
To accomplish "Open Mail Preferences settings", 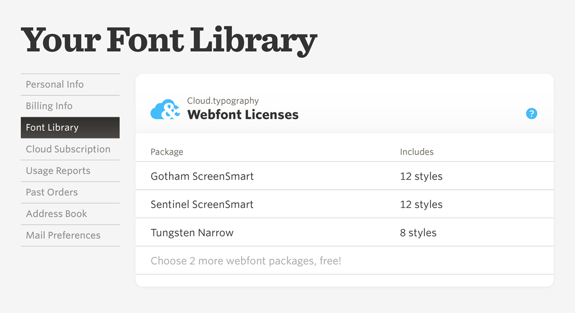I will point(63,235).
